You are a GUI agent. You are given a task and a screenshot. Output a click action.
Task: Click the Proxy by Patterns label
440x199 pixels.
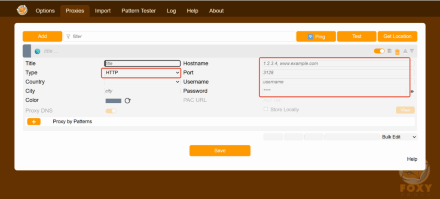(x=72, y=122)
